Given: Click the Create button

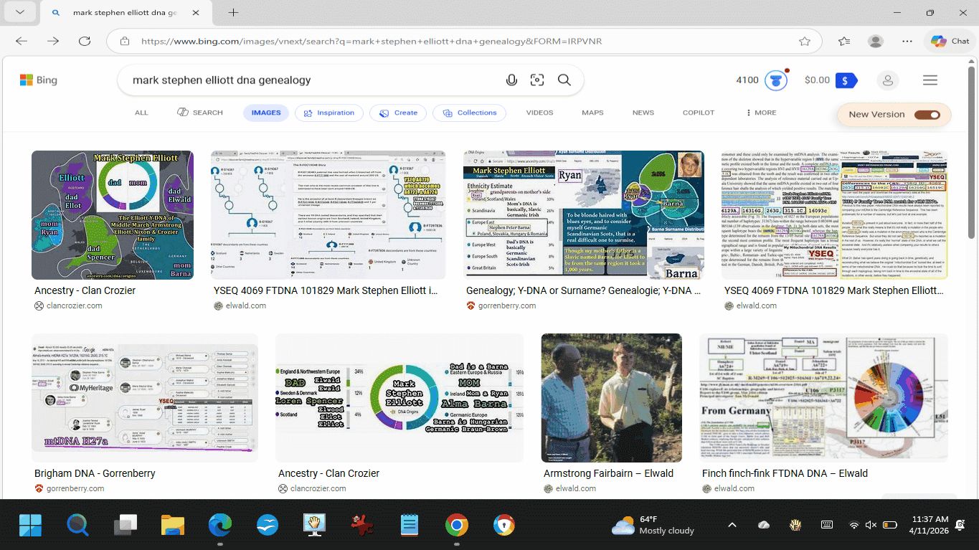Looking at the screenshot, I should point(398,113).
